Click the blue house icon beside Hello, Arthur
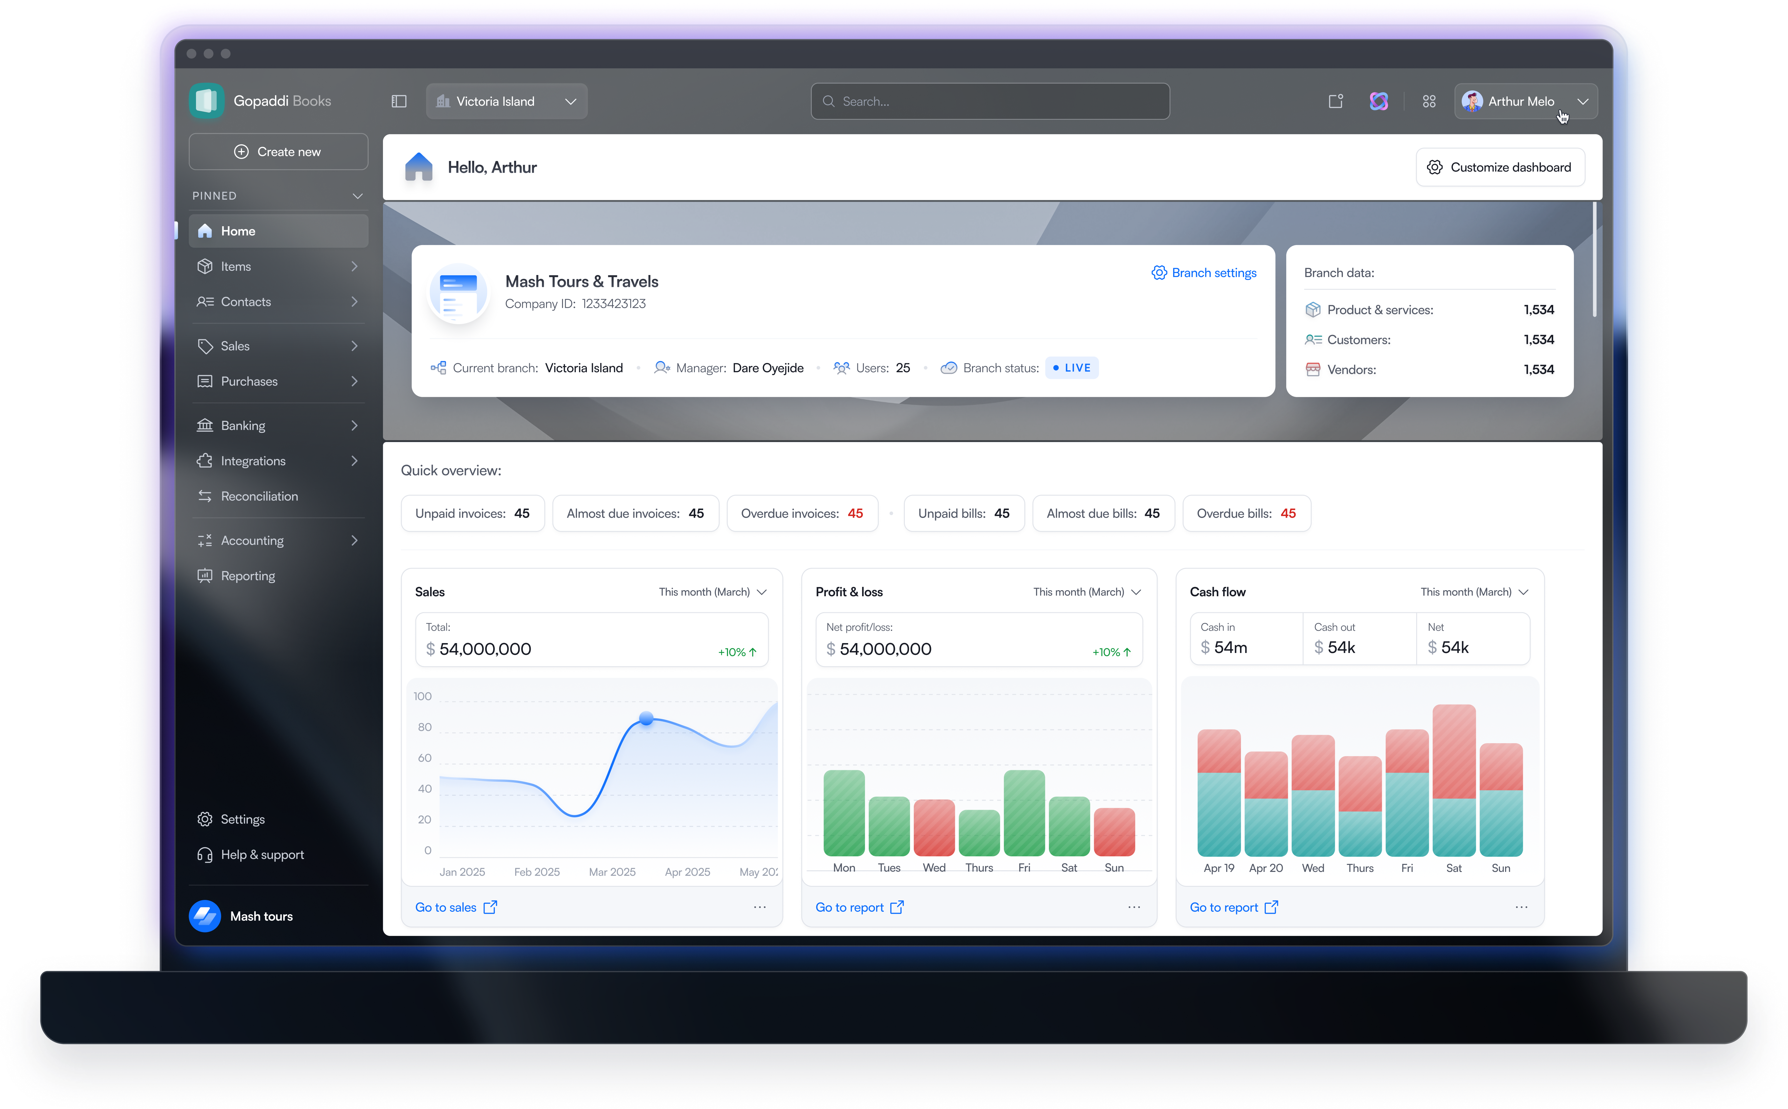Image resolution: width=1788 pixels, height=1109 pixels. click(419, 167)
